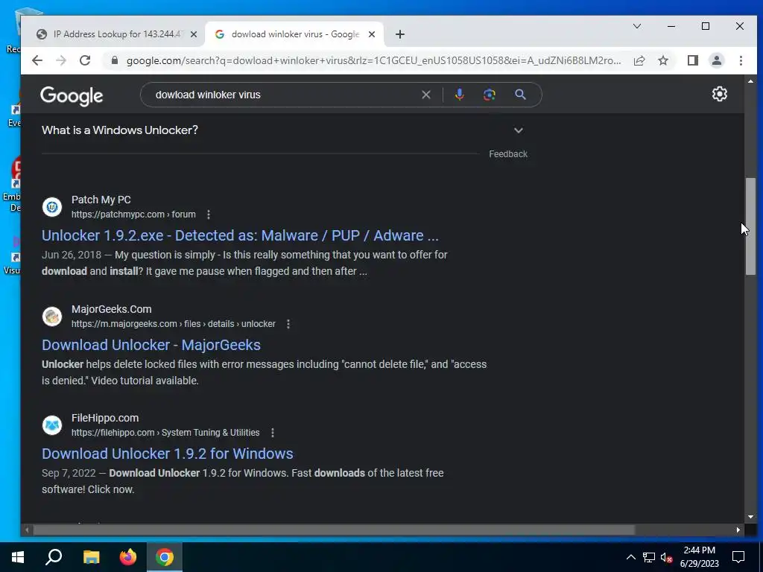This screenshot has width=763, height=572.
Task: View site information via padlock icon
Action: pos(115,60)
